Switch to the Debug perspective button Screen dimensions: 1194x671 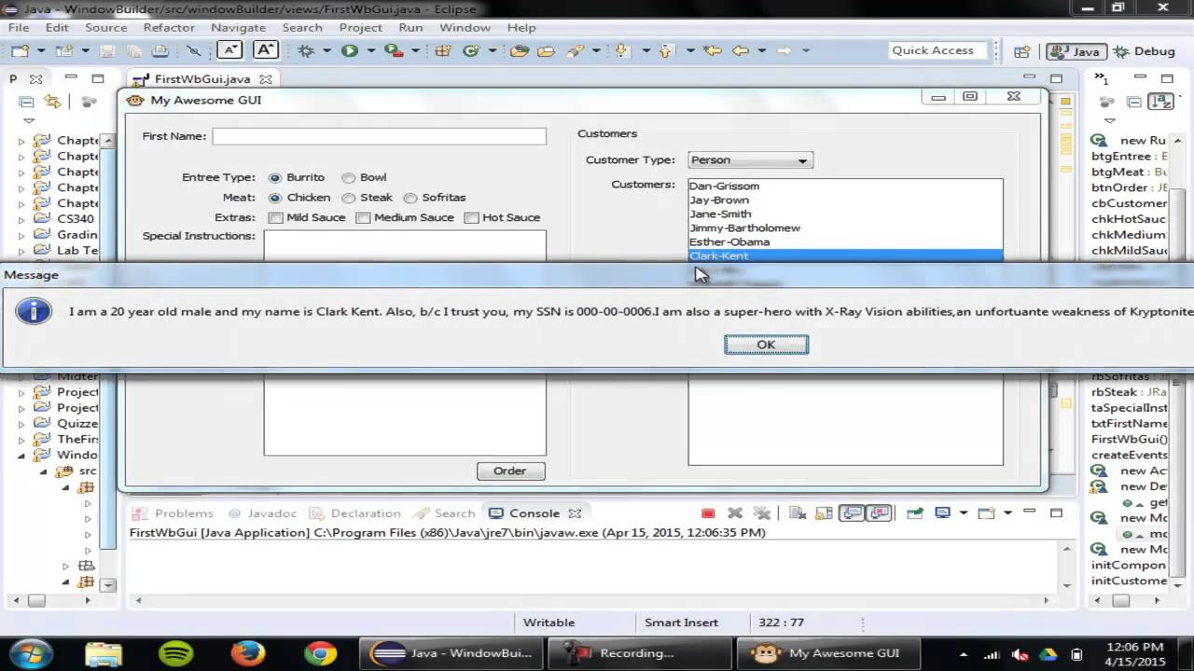click(1145, 51)
